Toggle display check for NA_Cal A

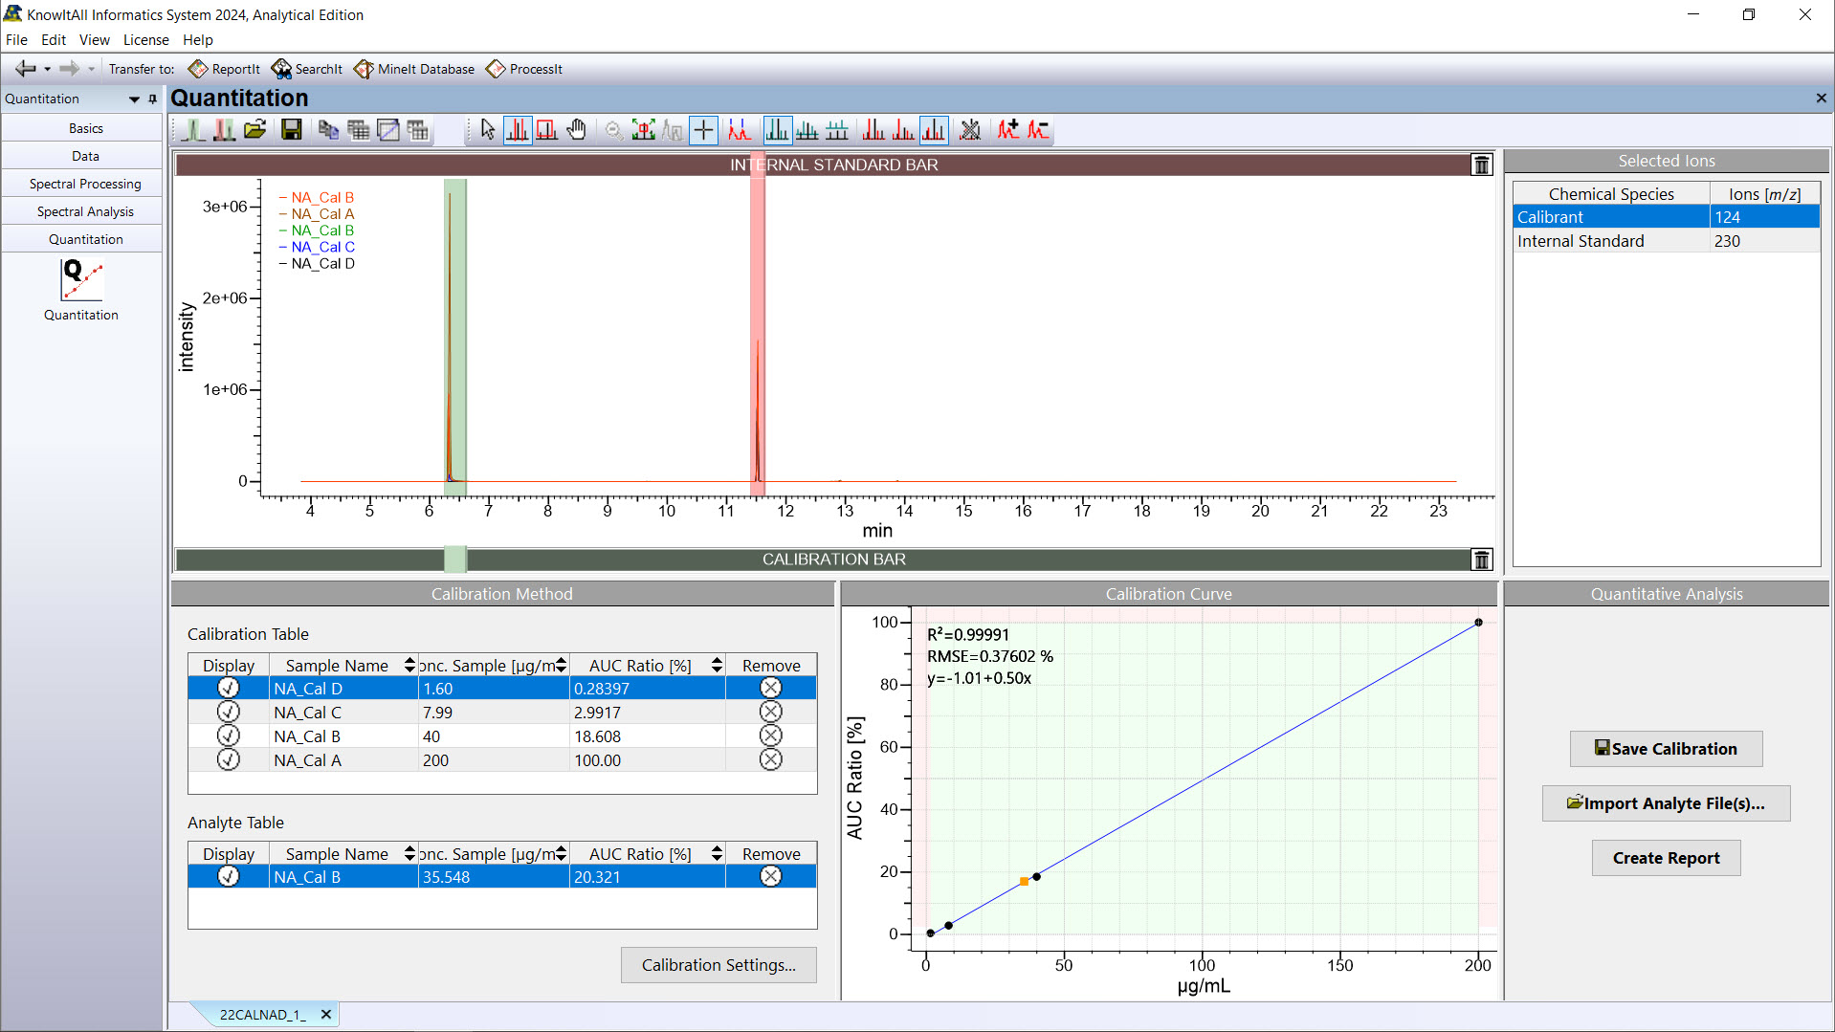[228, 760]
